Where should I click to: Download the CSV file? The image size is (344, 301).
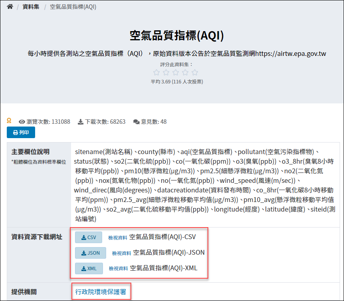89,238
